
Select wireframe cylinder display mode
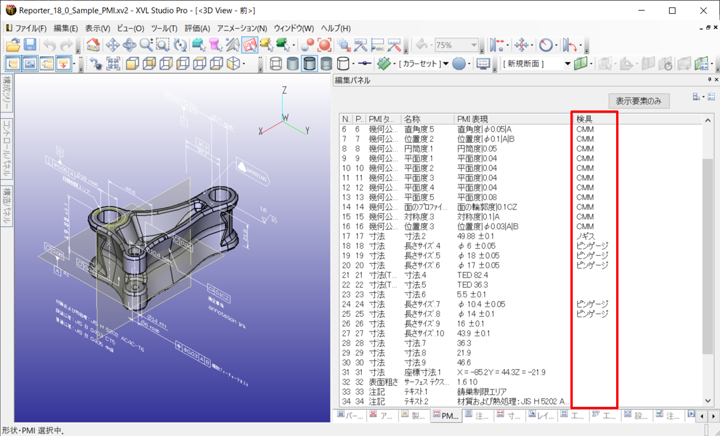[276, 64]
